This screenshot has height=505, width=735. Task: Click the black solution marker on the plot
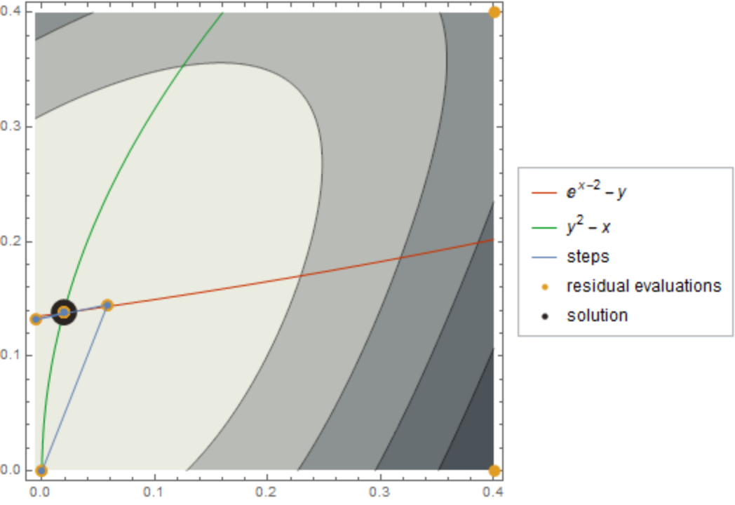(64, 312)
